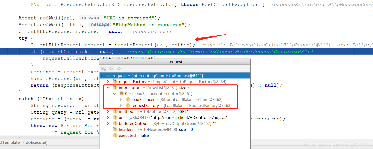Collapse the 0 LoadBalancerInterceptor node

tap(114, 93)
